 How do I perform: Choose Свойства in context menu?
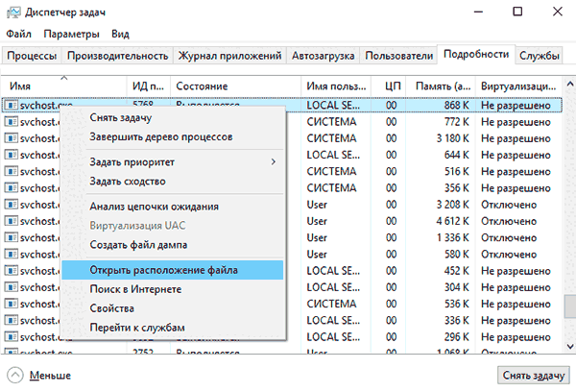(x=173, y=308)
